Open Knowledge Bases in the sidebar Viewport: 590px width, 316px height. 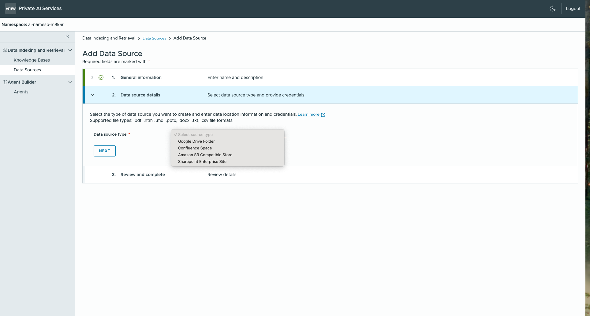(32, 60)
